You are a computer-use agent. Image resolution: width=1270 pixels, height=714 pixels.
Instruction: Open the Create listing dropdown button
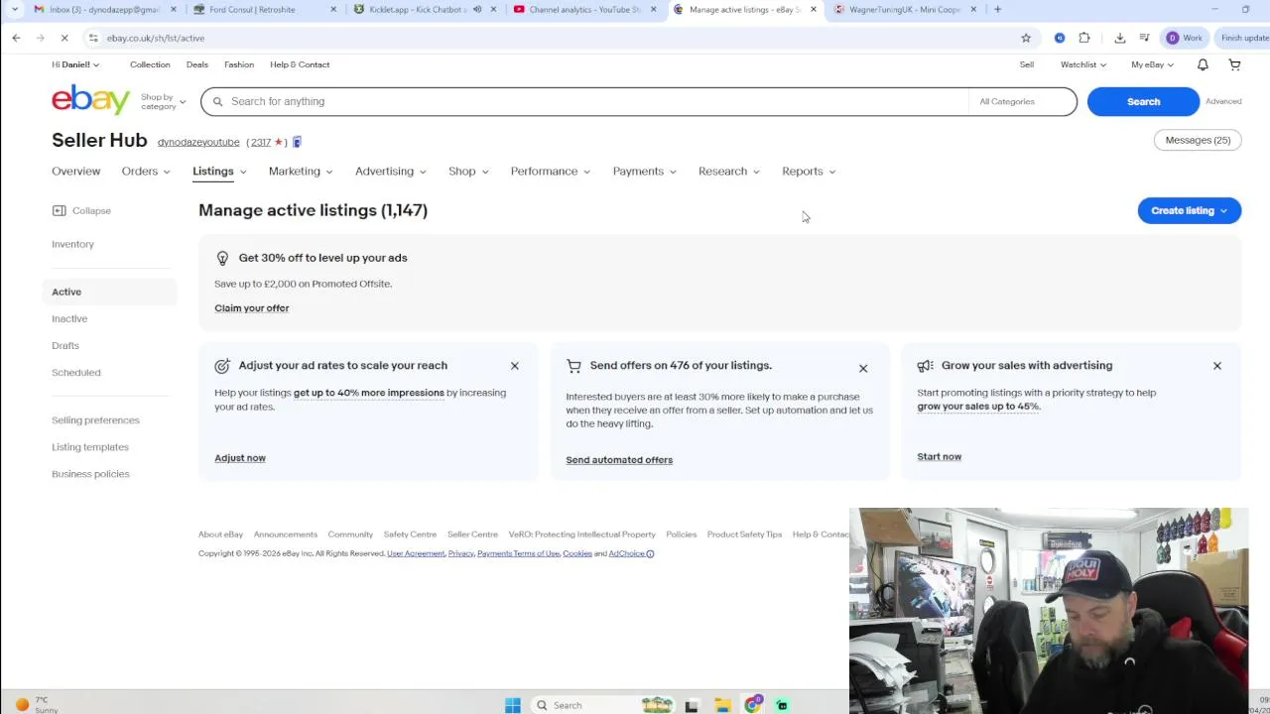pyautogui.click(x=1189, y=210)
